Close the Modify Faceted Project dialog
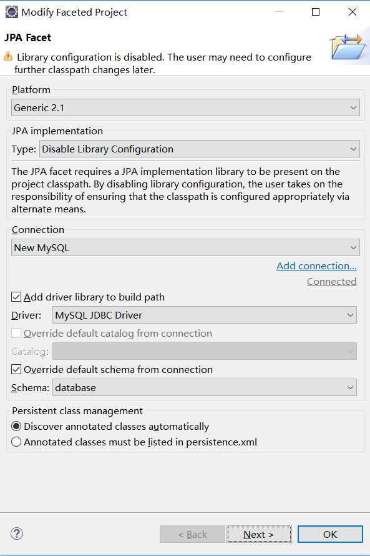Image resolution: width=370 pixels, height=556 pixels. (353, 12)
